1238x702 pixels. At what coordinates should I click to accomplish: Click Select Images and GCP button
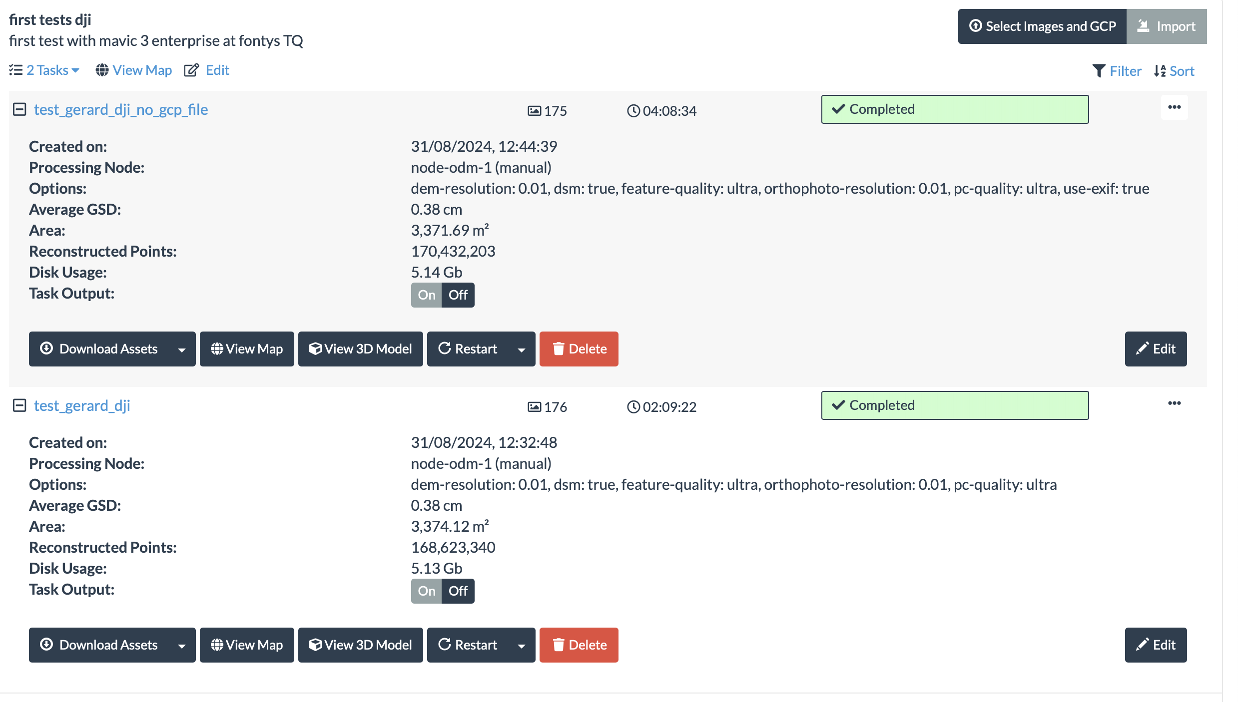(x=1042, y=26)
